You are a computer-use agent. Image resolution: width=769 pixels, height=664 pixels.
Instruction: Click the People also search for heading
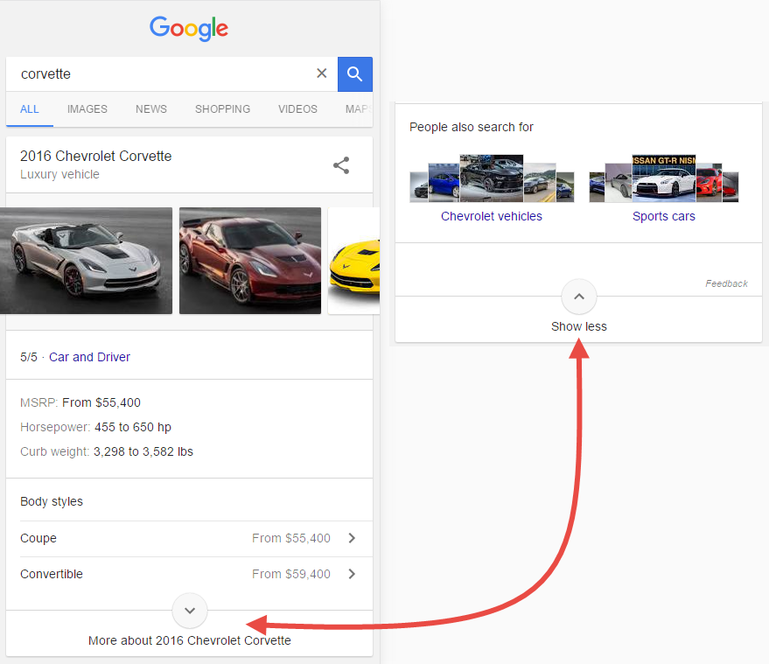472,127
